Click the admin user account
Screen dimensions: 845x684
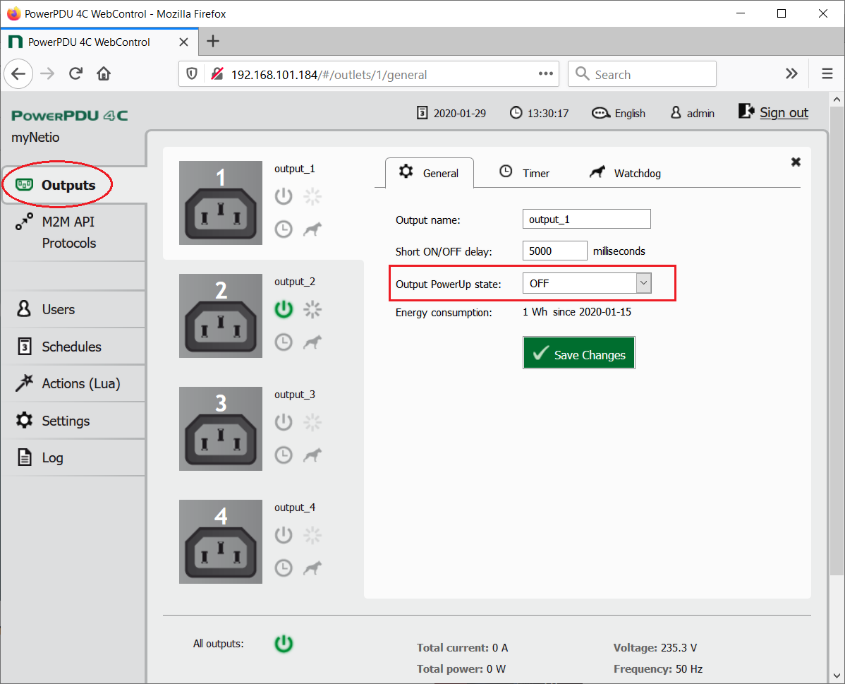pos(692,113)
